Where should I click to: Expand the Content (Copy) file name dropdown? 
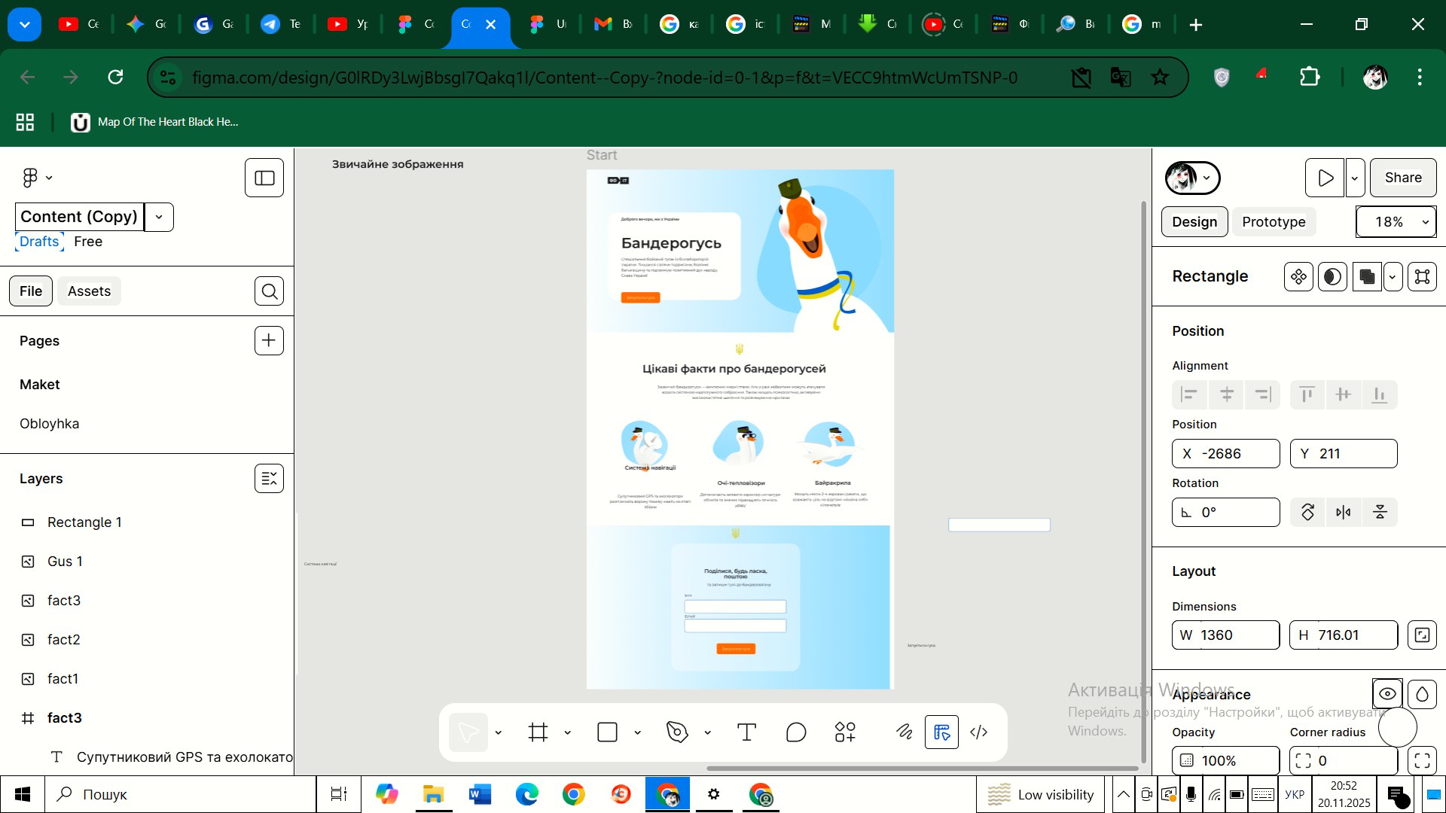[x=159, y=218]
